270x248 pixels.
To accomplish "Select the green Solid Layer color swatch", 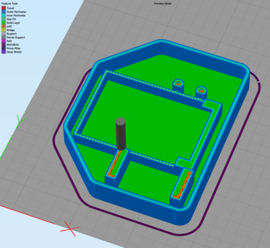I will [3, 23].
